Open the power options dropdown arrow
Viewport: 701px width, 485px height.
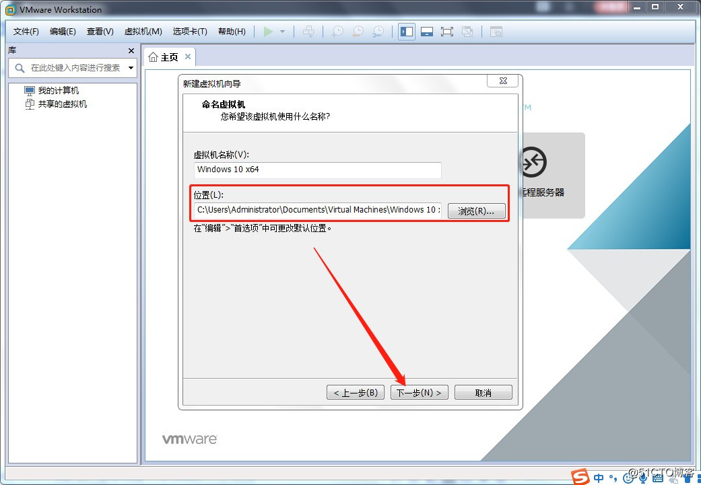point(282,32)
